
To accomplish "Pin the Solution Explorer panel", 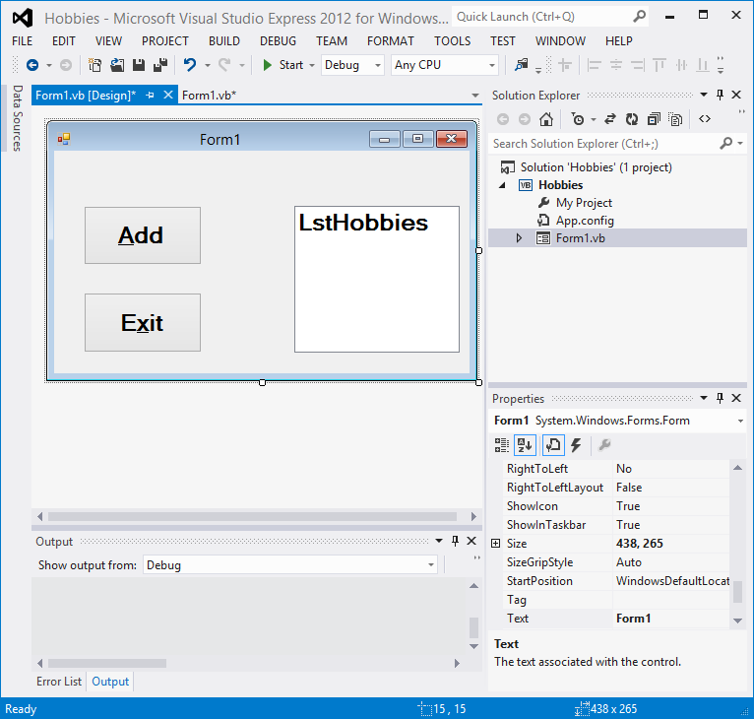I will tap(720, 95).
